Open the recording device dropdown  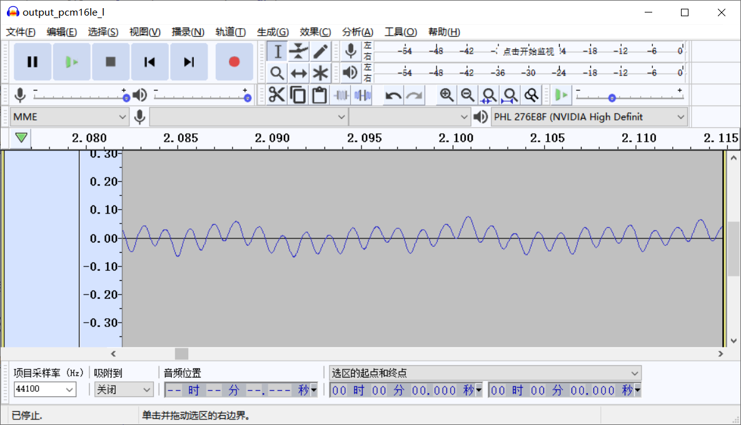(248, 117)
